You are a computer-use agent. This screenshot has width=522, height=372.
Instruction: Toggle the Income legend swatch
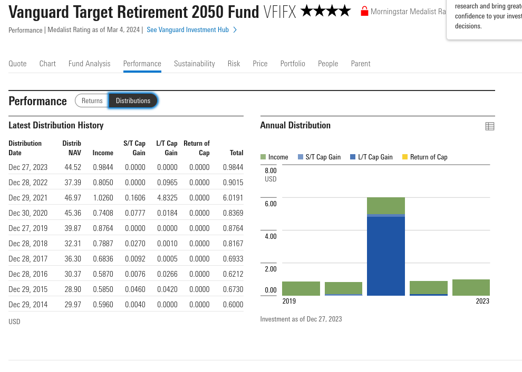click(x=263, y=157)
